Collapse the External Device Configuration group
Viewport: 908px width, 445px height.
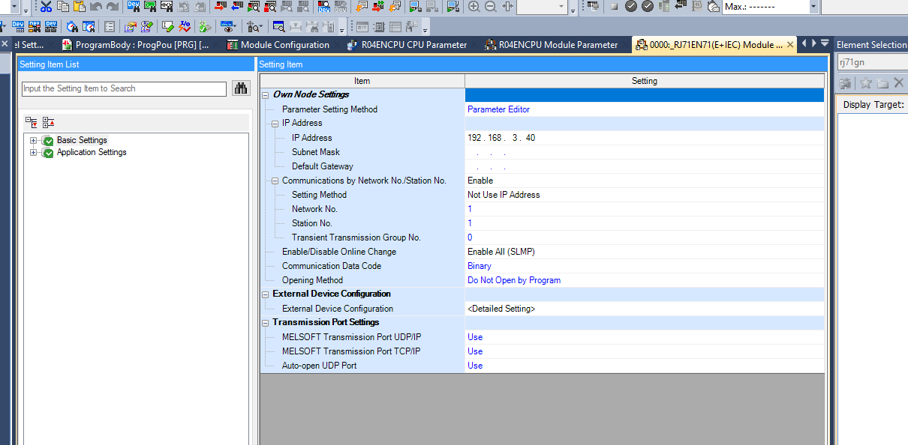(266, 294)
